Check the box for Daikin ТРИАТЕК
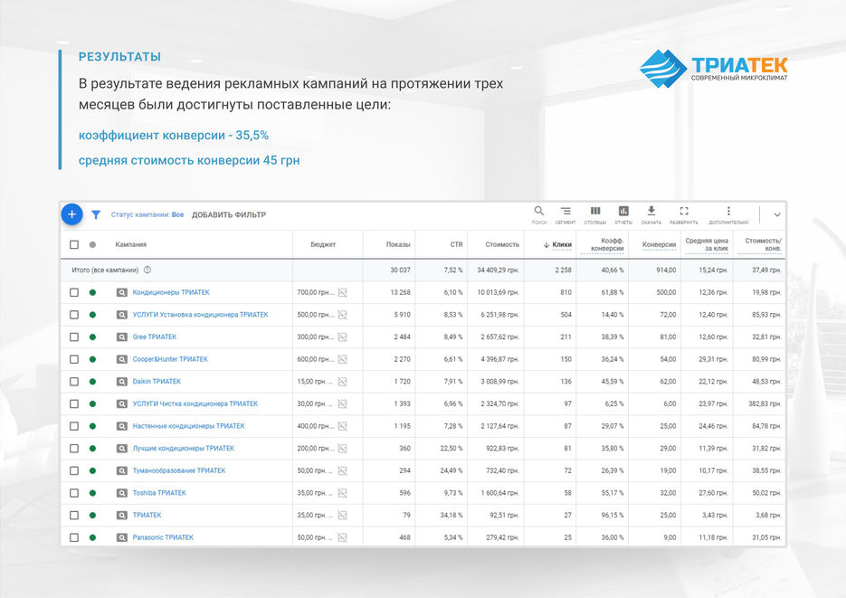This screenshot has height=598, width=846. pos(74,381)
